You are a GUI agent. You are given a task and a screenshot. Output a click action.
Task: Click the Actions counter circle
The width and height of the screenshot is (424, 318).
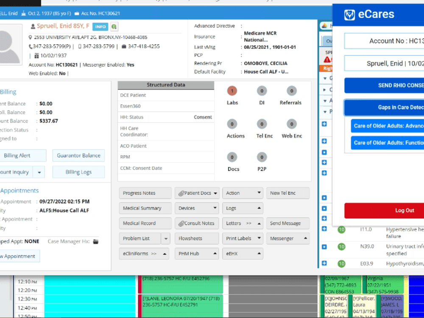pyautogui.click(x=232, y=124)
